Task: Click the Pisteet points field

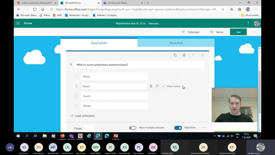Action: click(89, 128)
